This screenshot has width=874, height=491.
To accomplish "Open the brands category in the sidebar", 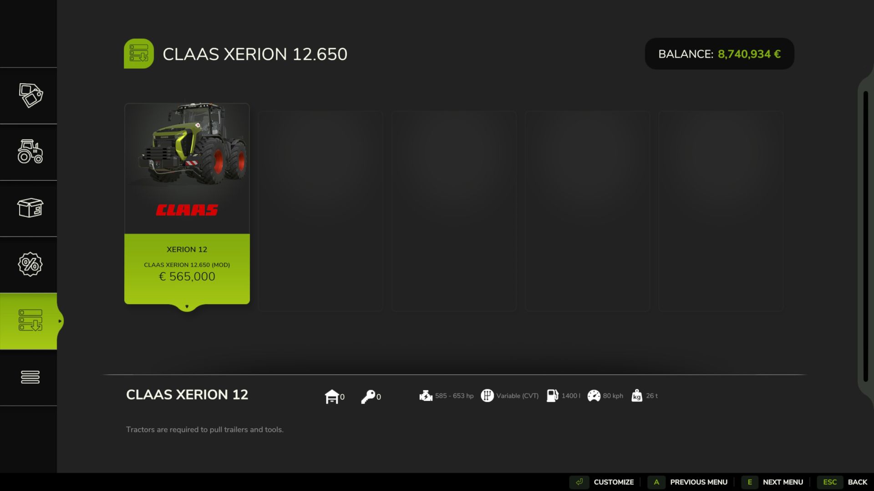I will pos(30,95).
